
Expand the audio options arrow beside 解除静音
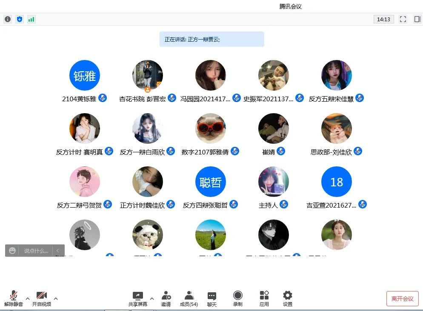pos(28,299)
